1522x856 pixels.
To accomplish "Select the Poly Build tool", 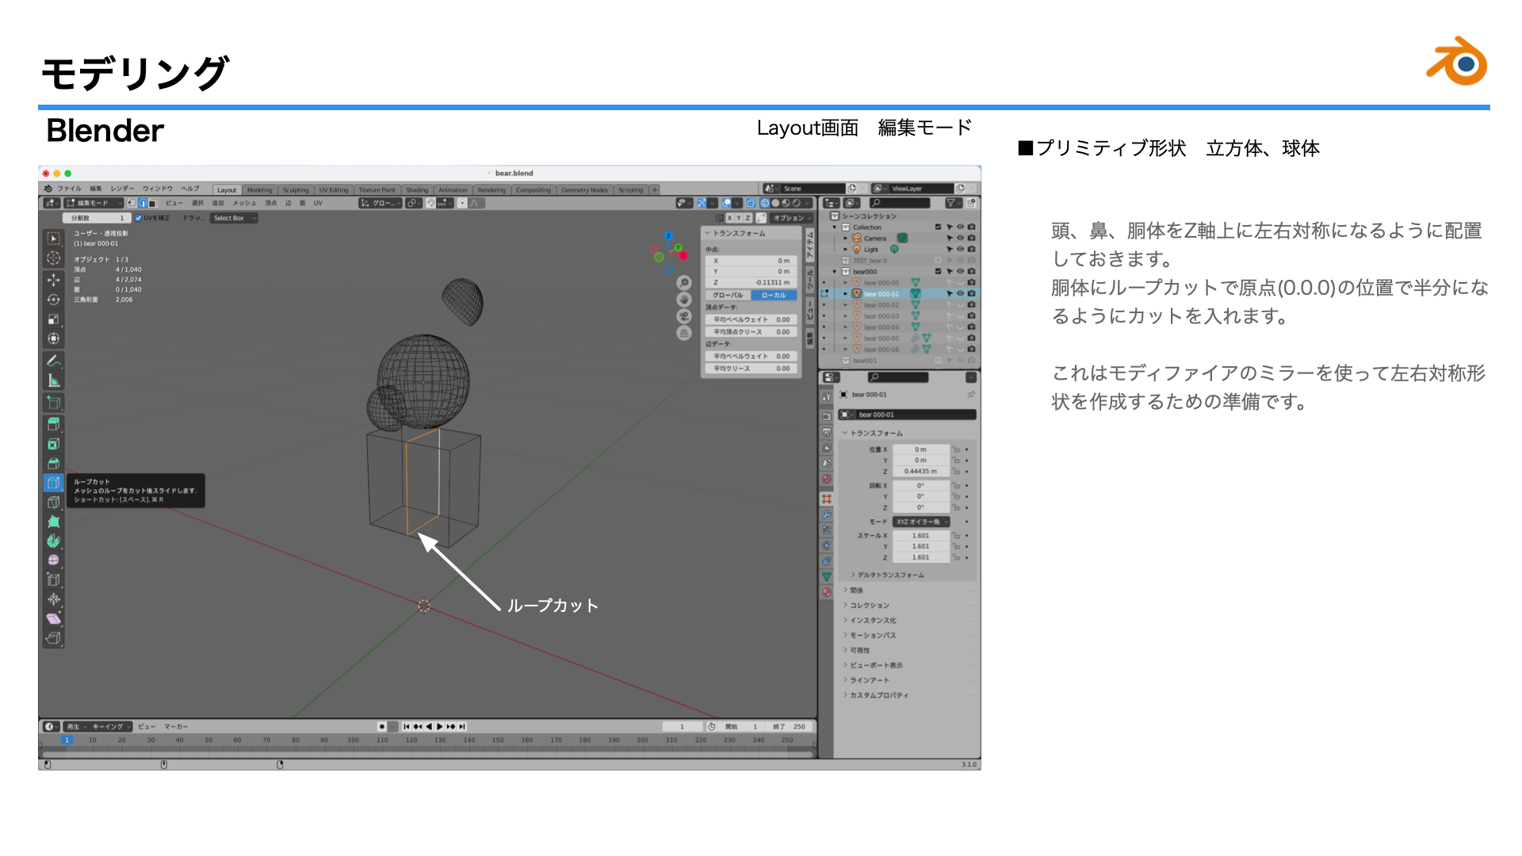I will point(53,522).
